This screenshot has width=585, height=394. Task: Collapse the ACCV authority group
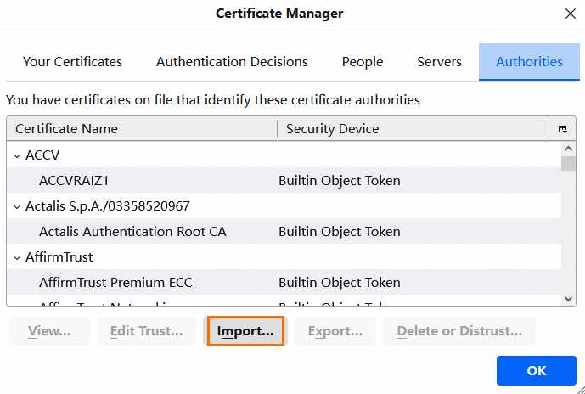pos(17,155)
